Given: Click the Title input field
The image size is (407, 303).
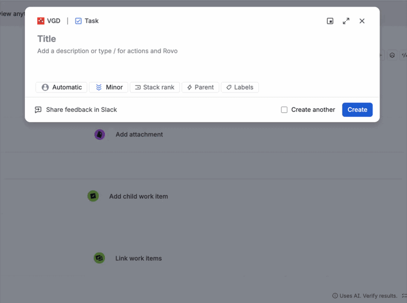Looking at the screenshot, I should point(202,39).
